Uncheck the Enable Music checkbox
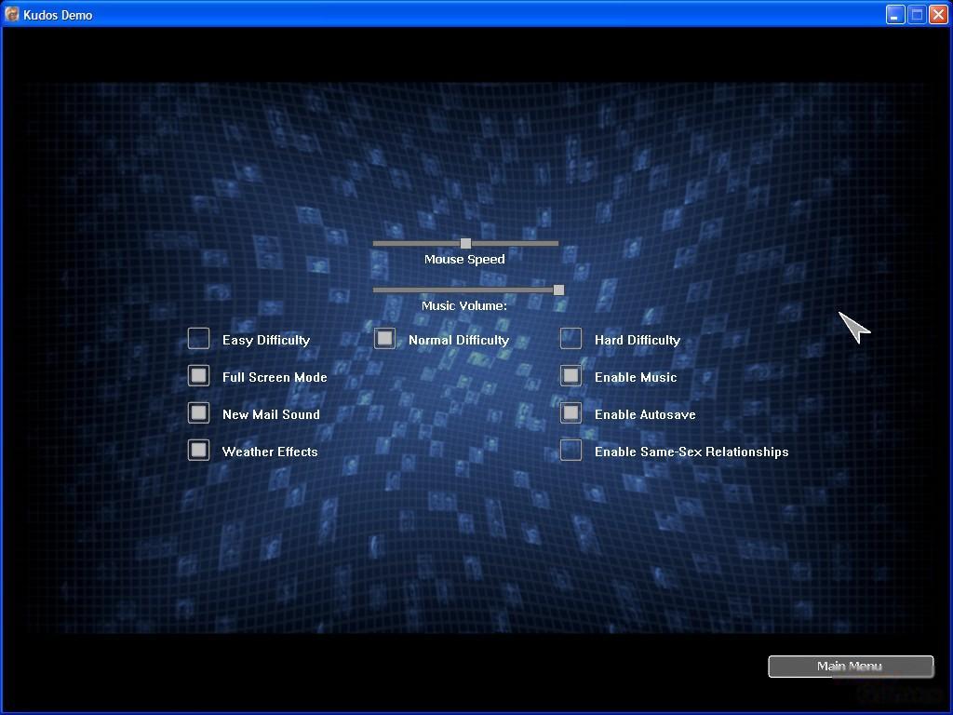This screenshot has height=715, width=953. (570, 376)
